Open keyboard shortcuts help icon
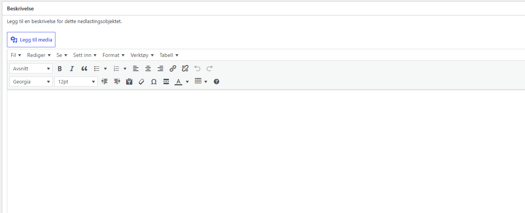The width and height of the screenshot is (525, 213). (217, 82)
